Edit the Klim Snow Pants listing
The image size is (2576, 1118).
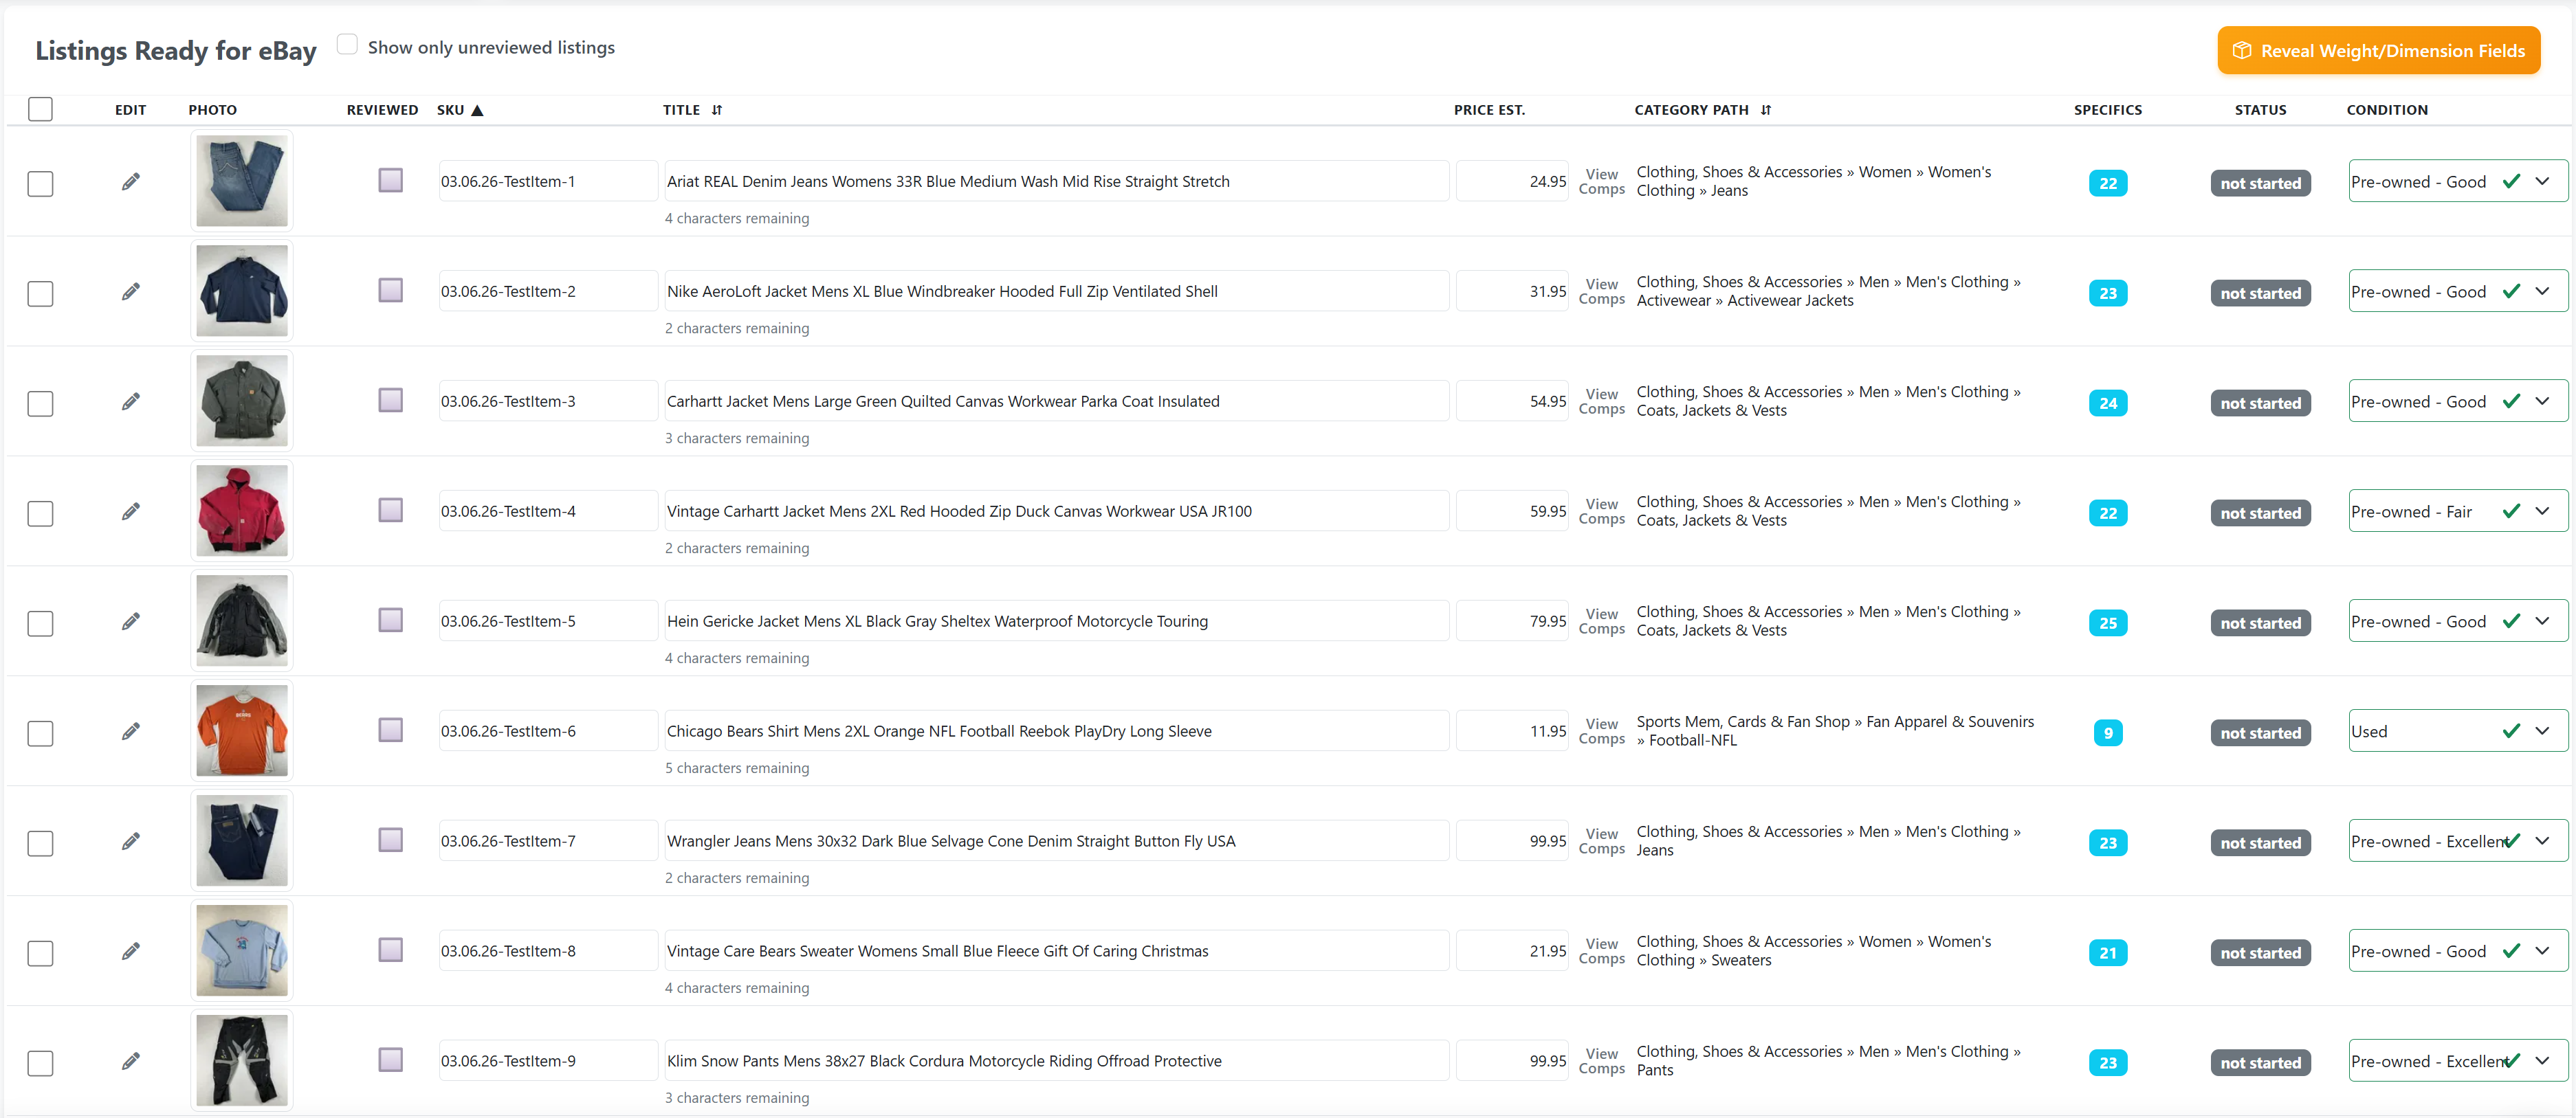click(131, 1060)
